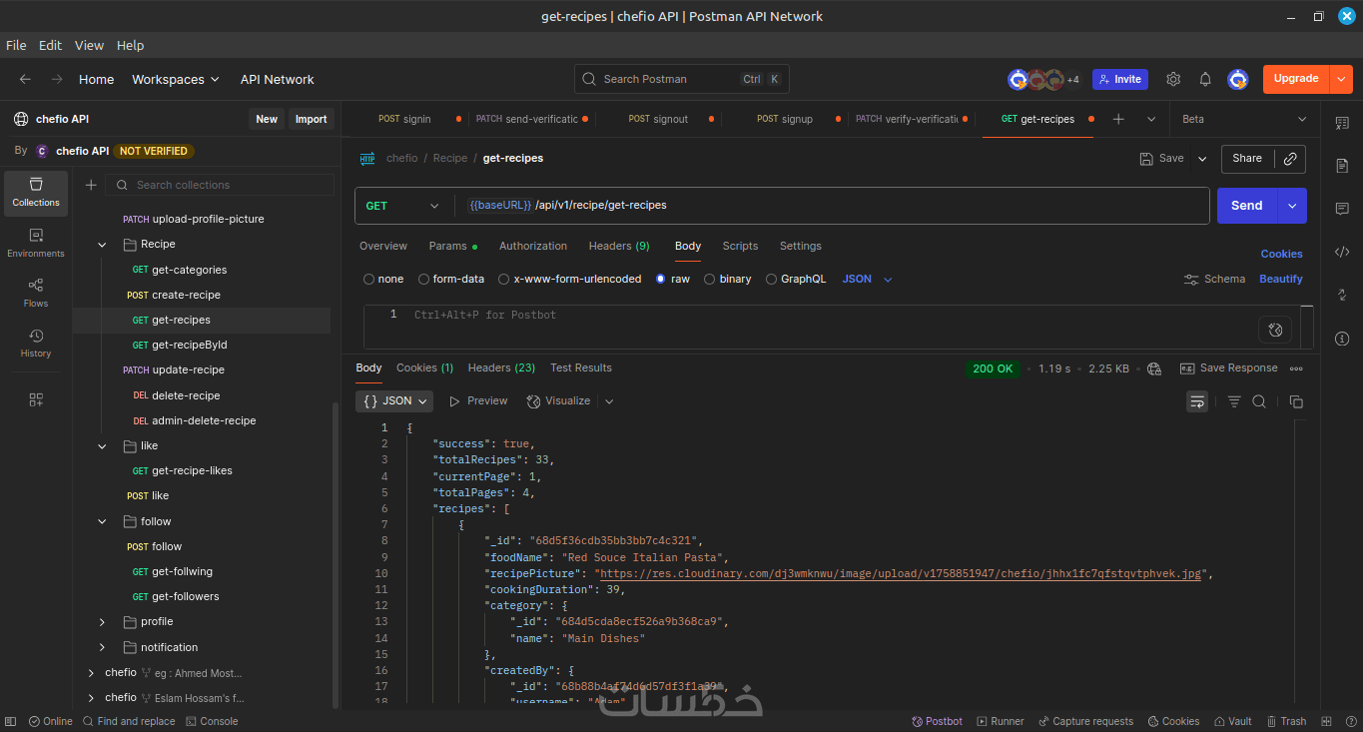This screenshot has height=732, width=1363.
Task: Open the response more options ellipsis
Action: (x=1296, y=368)
